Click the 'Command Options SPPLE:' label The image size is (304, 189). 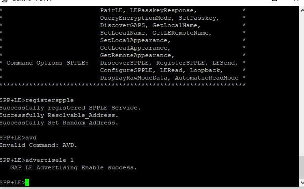(x=47, y=63)
